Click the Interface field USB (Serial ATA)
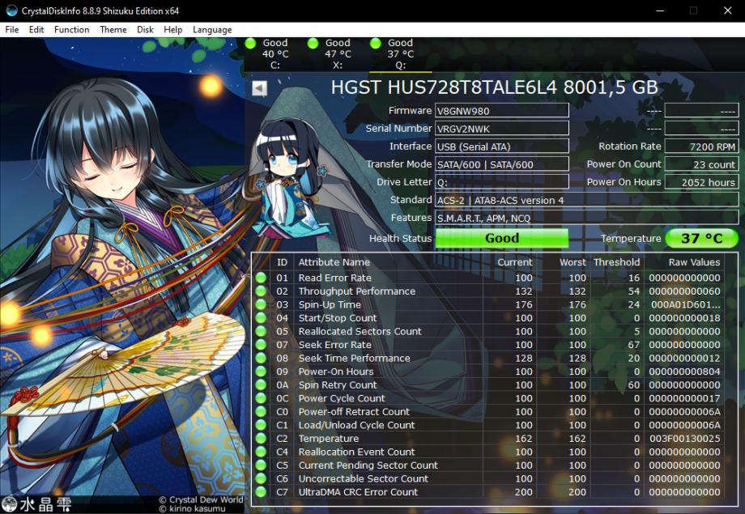Viewport: 745px width, 514px height. [x=502, y=147]
